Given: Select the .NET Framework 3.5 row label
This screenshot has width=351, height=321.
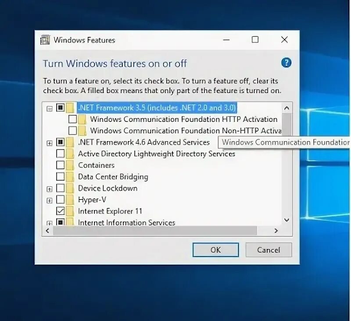Looking at the screenshot, I should (x=157, y=108).
